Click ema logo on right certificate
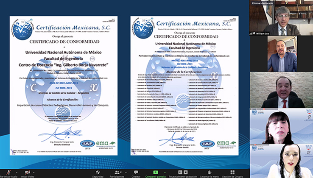This screenshot has width=313, height=178. 226,143
